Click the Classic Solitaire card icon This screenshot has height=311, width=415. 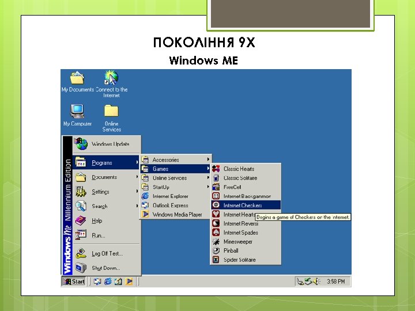[x=216, y=178]
